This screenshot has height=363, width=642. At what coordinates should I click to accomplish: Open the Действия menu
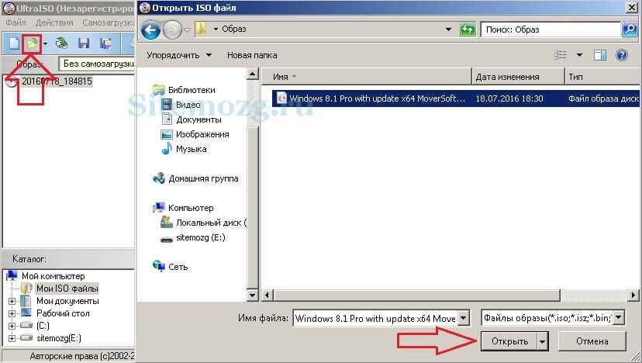(54, 23)
